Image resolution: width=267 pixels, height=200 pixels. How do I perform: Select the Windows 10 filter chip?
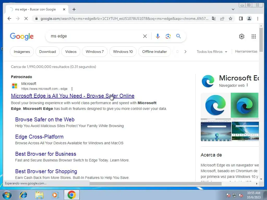[x=123, y=52]
